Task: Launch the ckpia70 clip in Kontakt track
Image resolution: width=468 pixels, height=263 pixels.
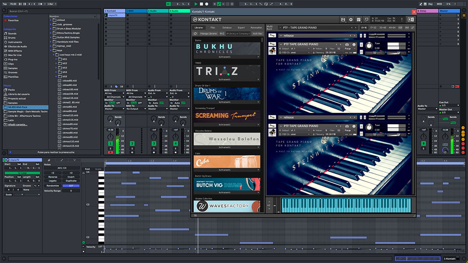Action: point(106,15)
